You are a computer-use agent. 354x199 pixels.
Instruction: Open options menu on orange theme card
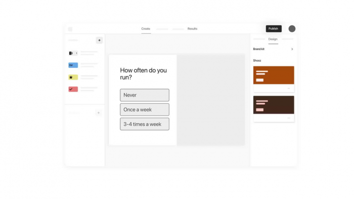pyautogui.click(x=289, y=88)
